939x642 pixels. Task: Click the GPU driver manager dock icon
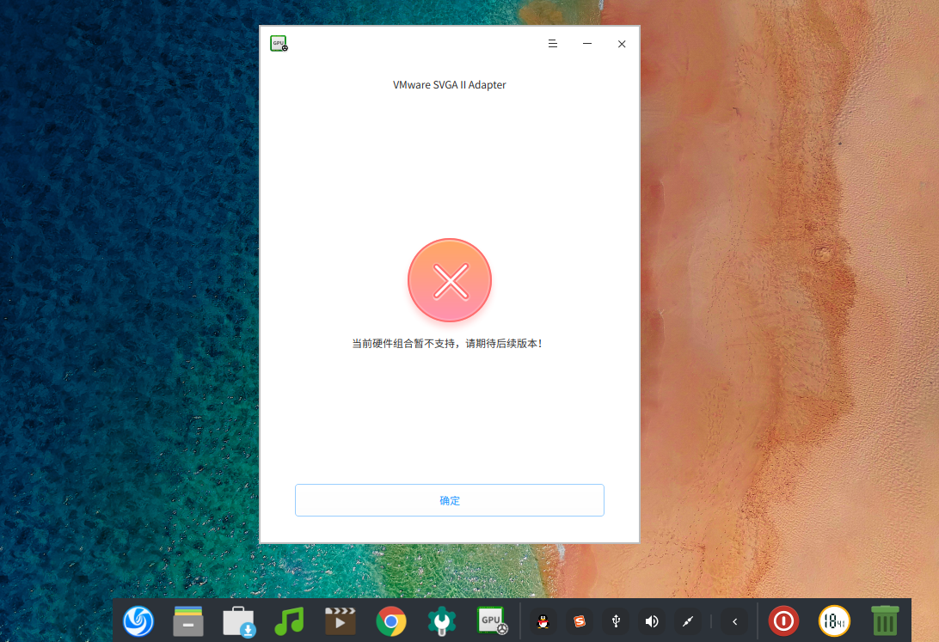point(492,621)
